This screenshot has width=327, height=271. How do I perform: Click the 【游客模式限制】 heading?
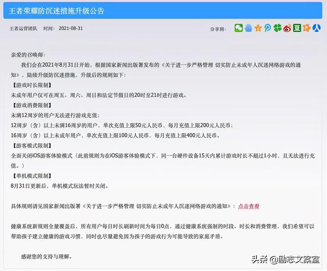point(32,146)
